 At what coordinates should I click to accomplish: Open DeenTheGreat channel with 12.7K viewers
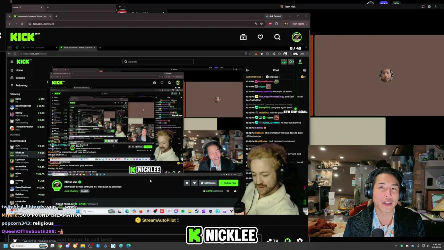point(27,107)
